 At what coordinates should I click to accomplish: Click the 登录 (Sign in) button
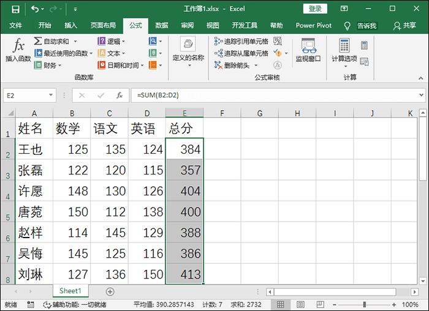[x=315, y=9]
